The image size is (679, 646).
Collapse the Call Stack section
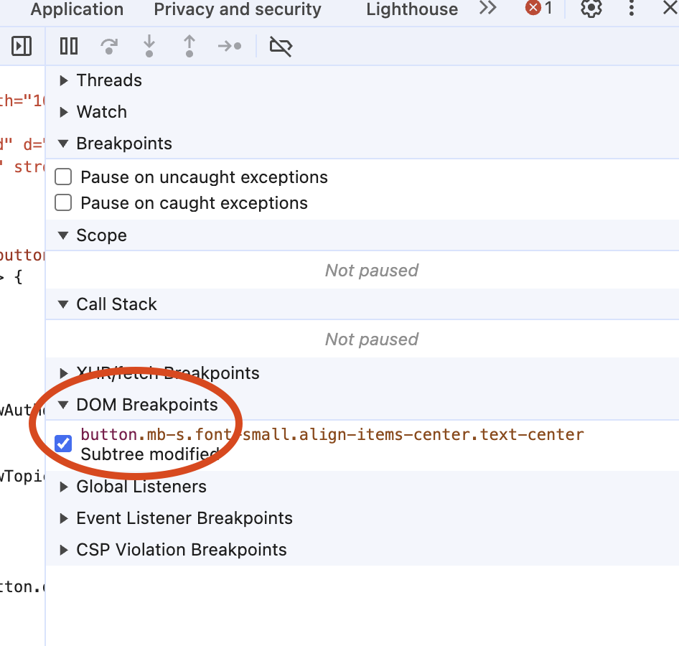62,304
